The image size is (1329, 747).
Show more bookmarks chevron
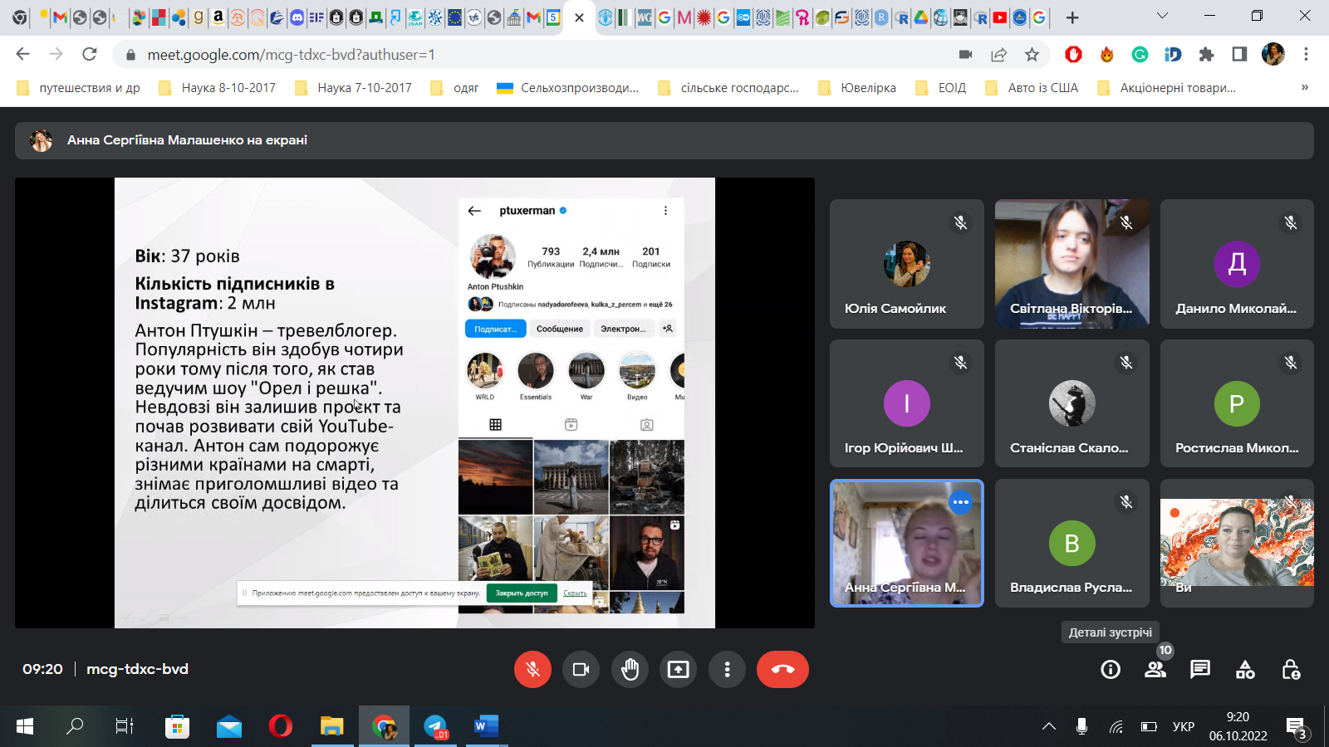coord(1305,87)
